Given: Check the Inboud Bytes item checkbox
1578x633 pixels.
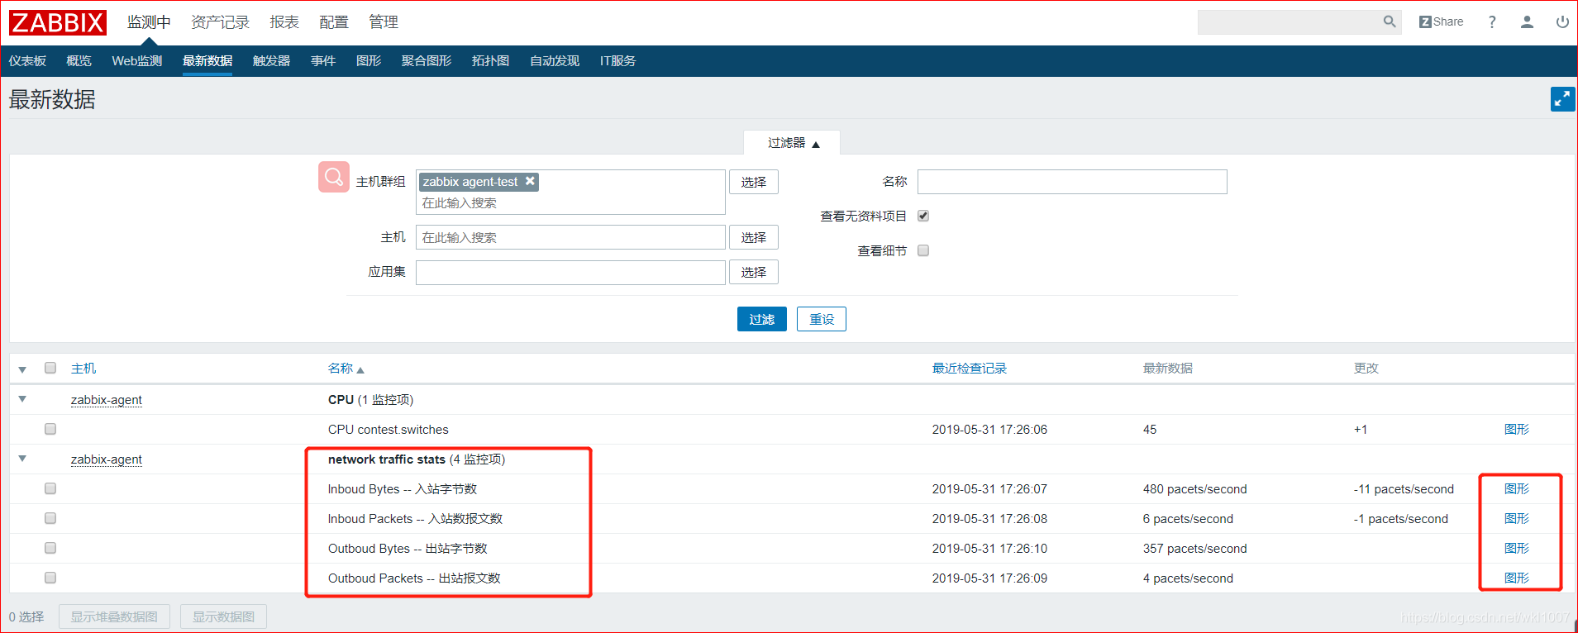Looking at the screenshot, I should point(50,488).
